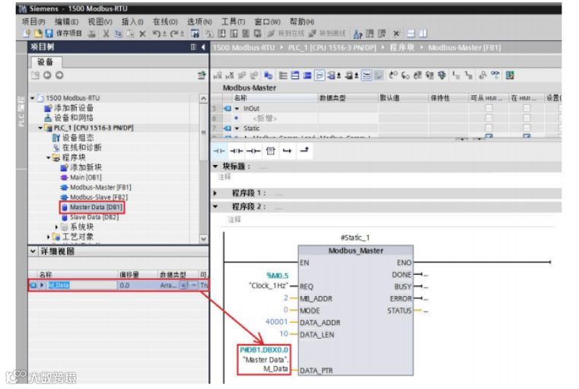Open the 在线(O) menu
Screen dimensions: 579x389
click(x=165, y=22)
